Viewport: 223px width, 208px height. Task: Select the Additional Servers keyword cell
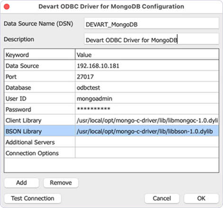pos(40,142)
